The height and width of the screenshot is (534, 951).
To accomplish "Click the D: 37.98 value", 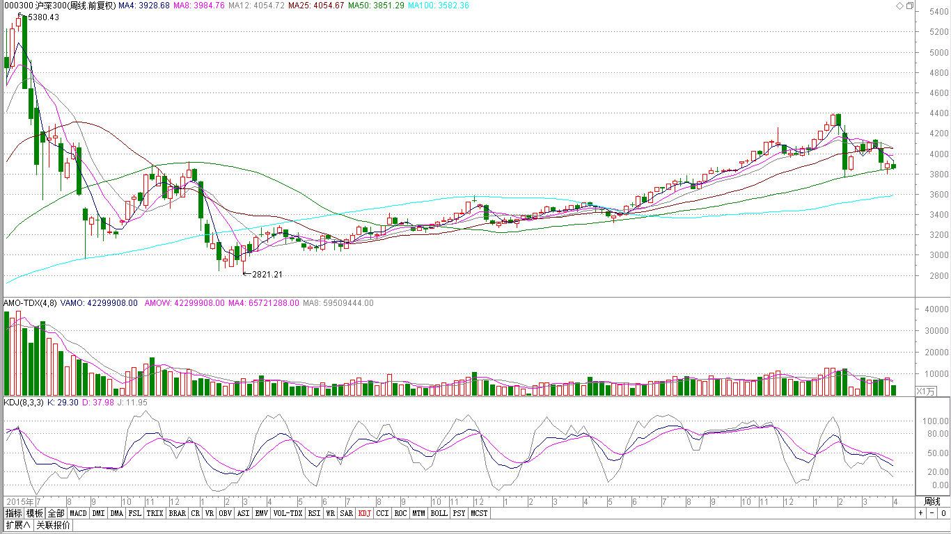I will (98, 402).
